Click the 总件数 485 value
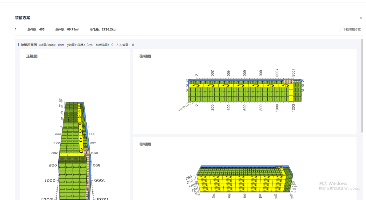This screenshot has height=200, width=366. point(42,29)
